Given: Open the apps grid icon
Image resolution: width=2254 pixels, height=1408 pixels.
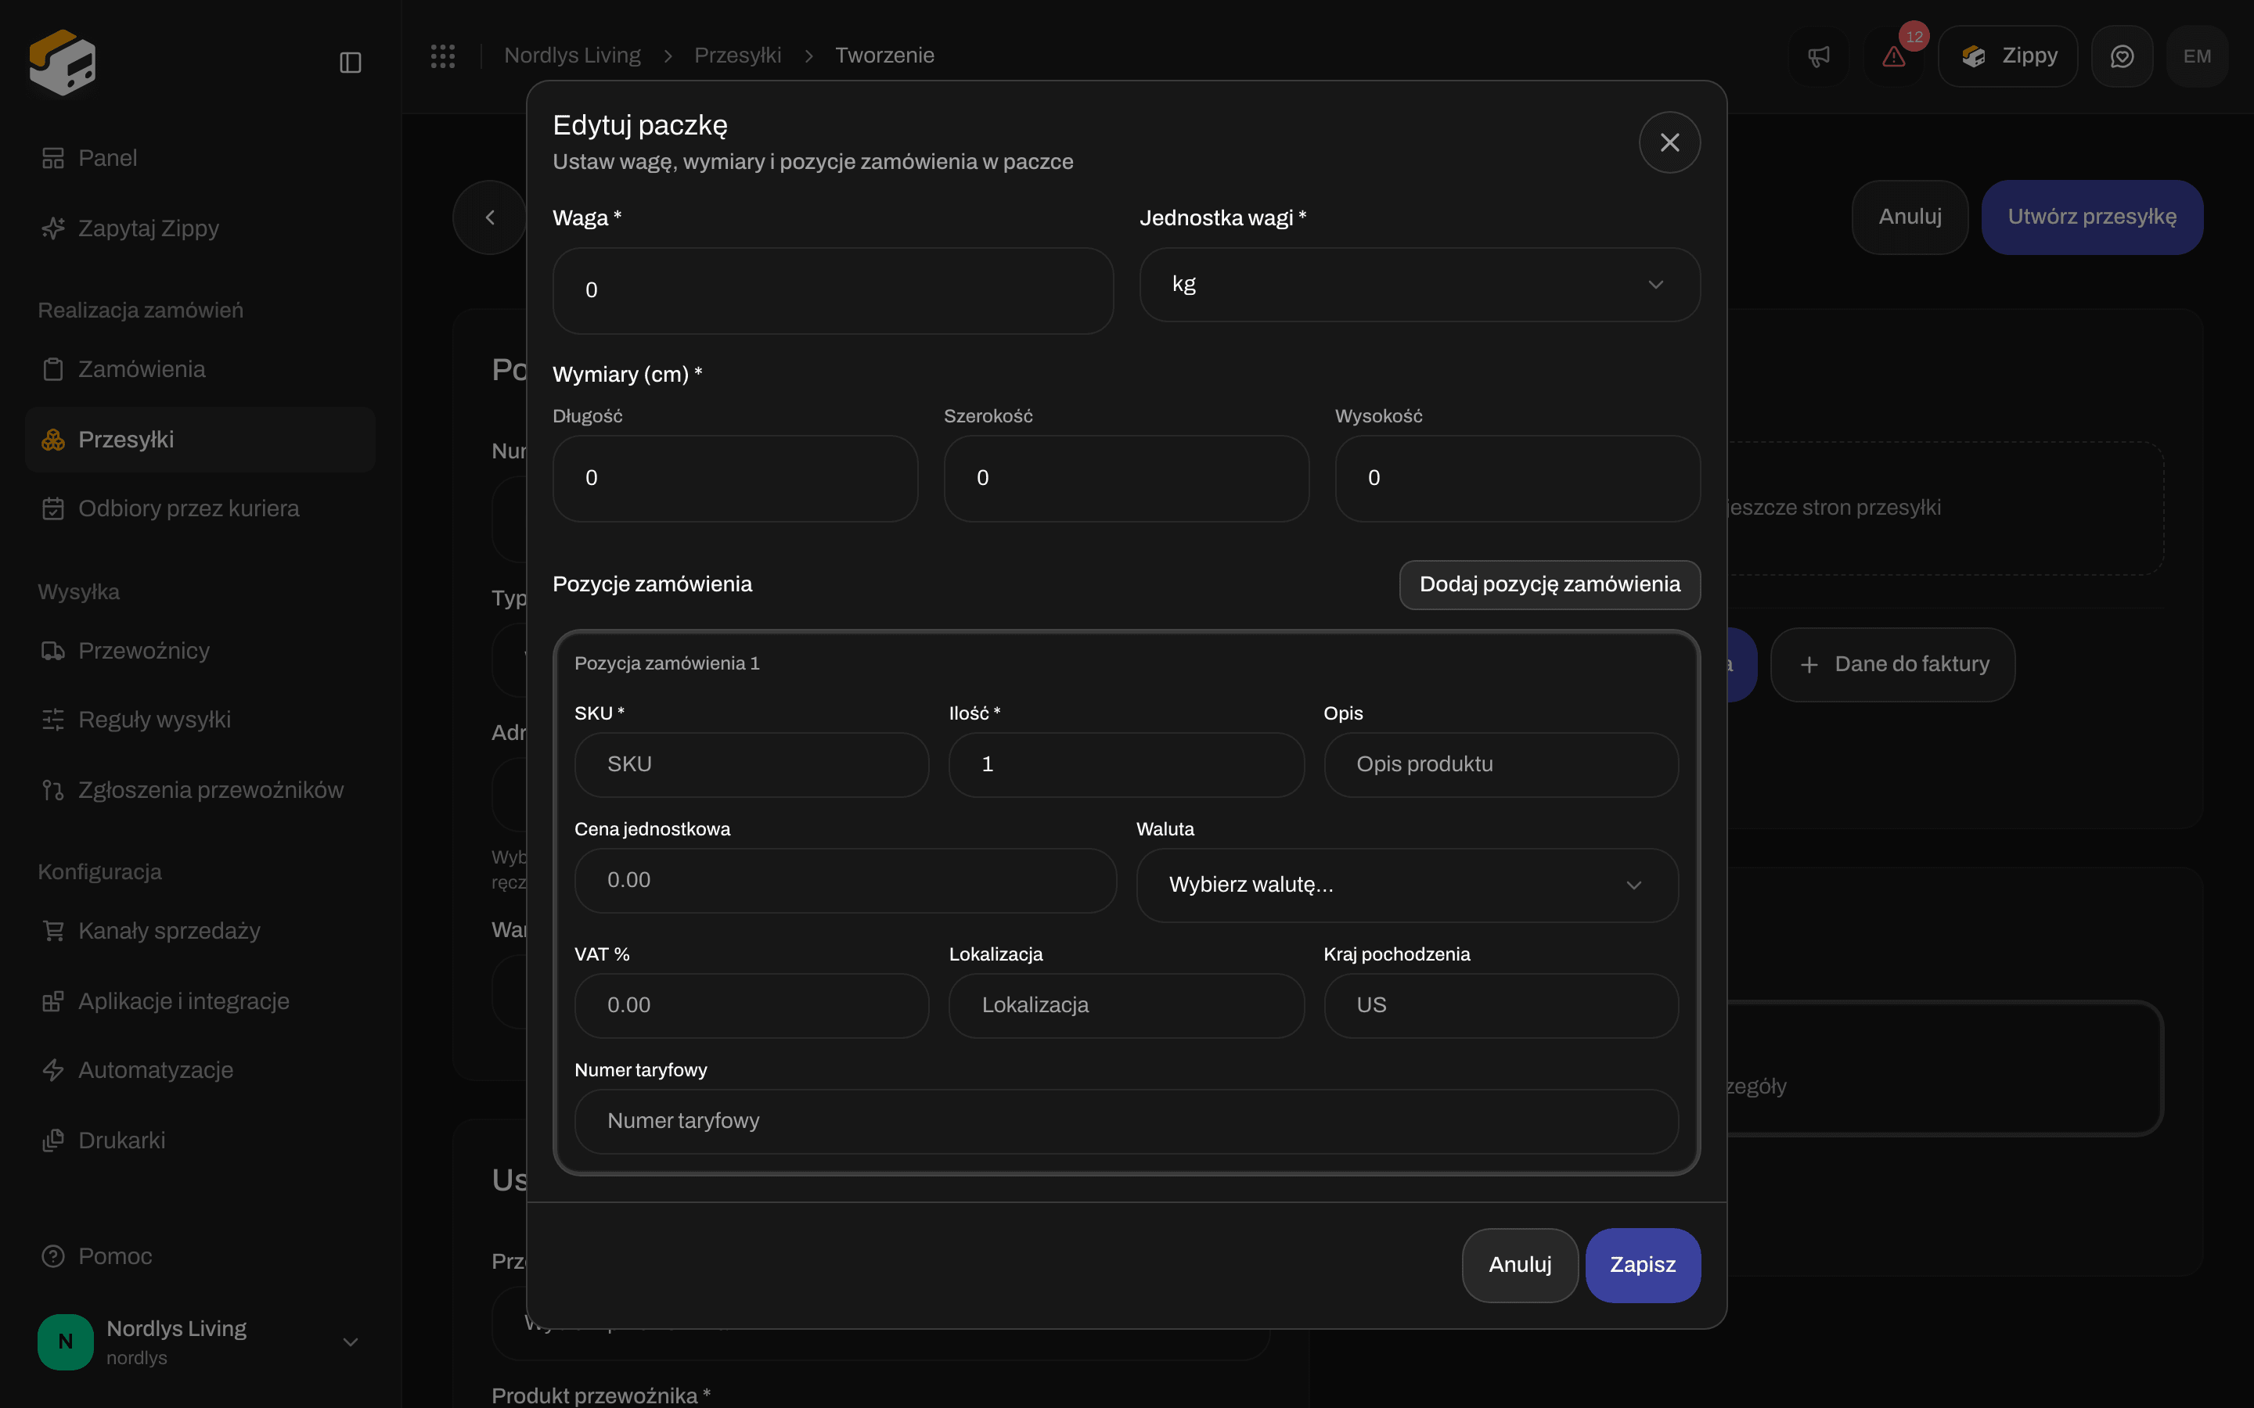Looking at the screenshot, I should 442,56.
